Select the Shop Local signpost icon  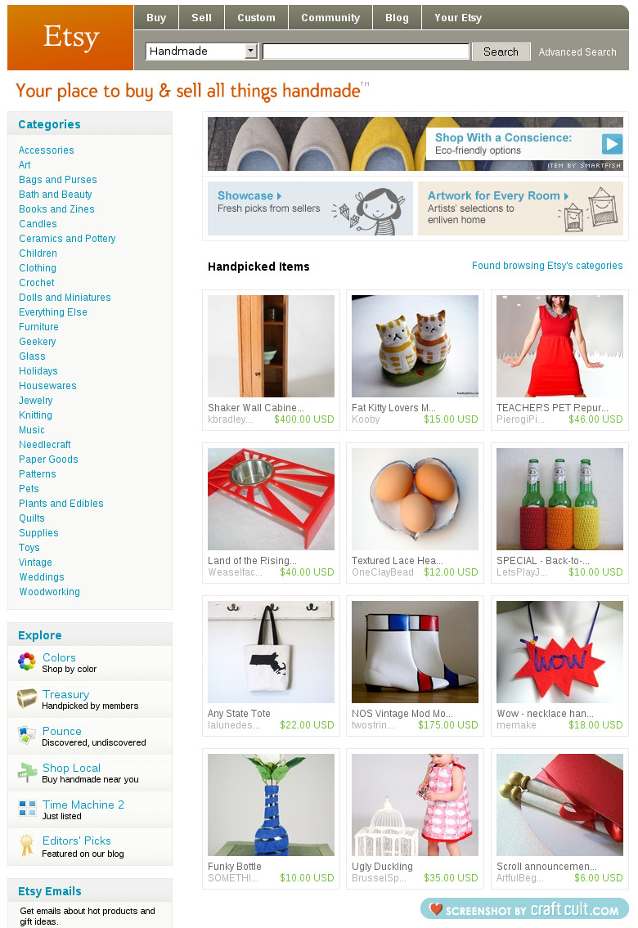click(x=27, y=773)
